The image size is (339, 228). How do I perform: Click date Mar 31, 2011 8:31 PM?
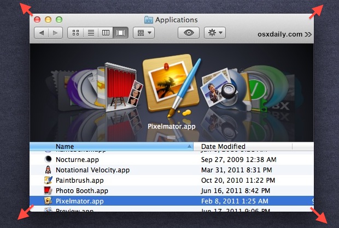pyautogui.click(x=237, y=170)
